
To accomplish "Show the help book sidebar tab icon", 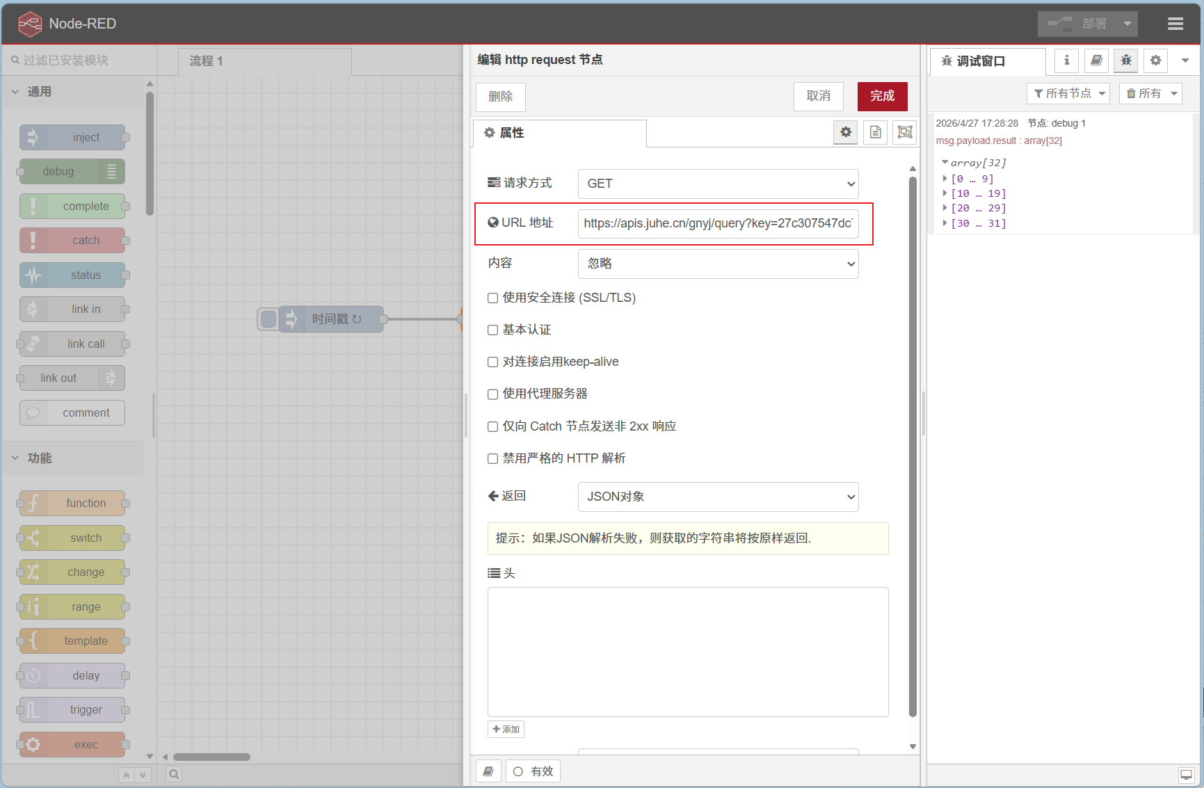I will 1096,61.
